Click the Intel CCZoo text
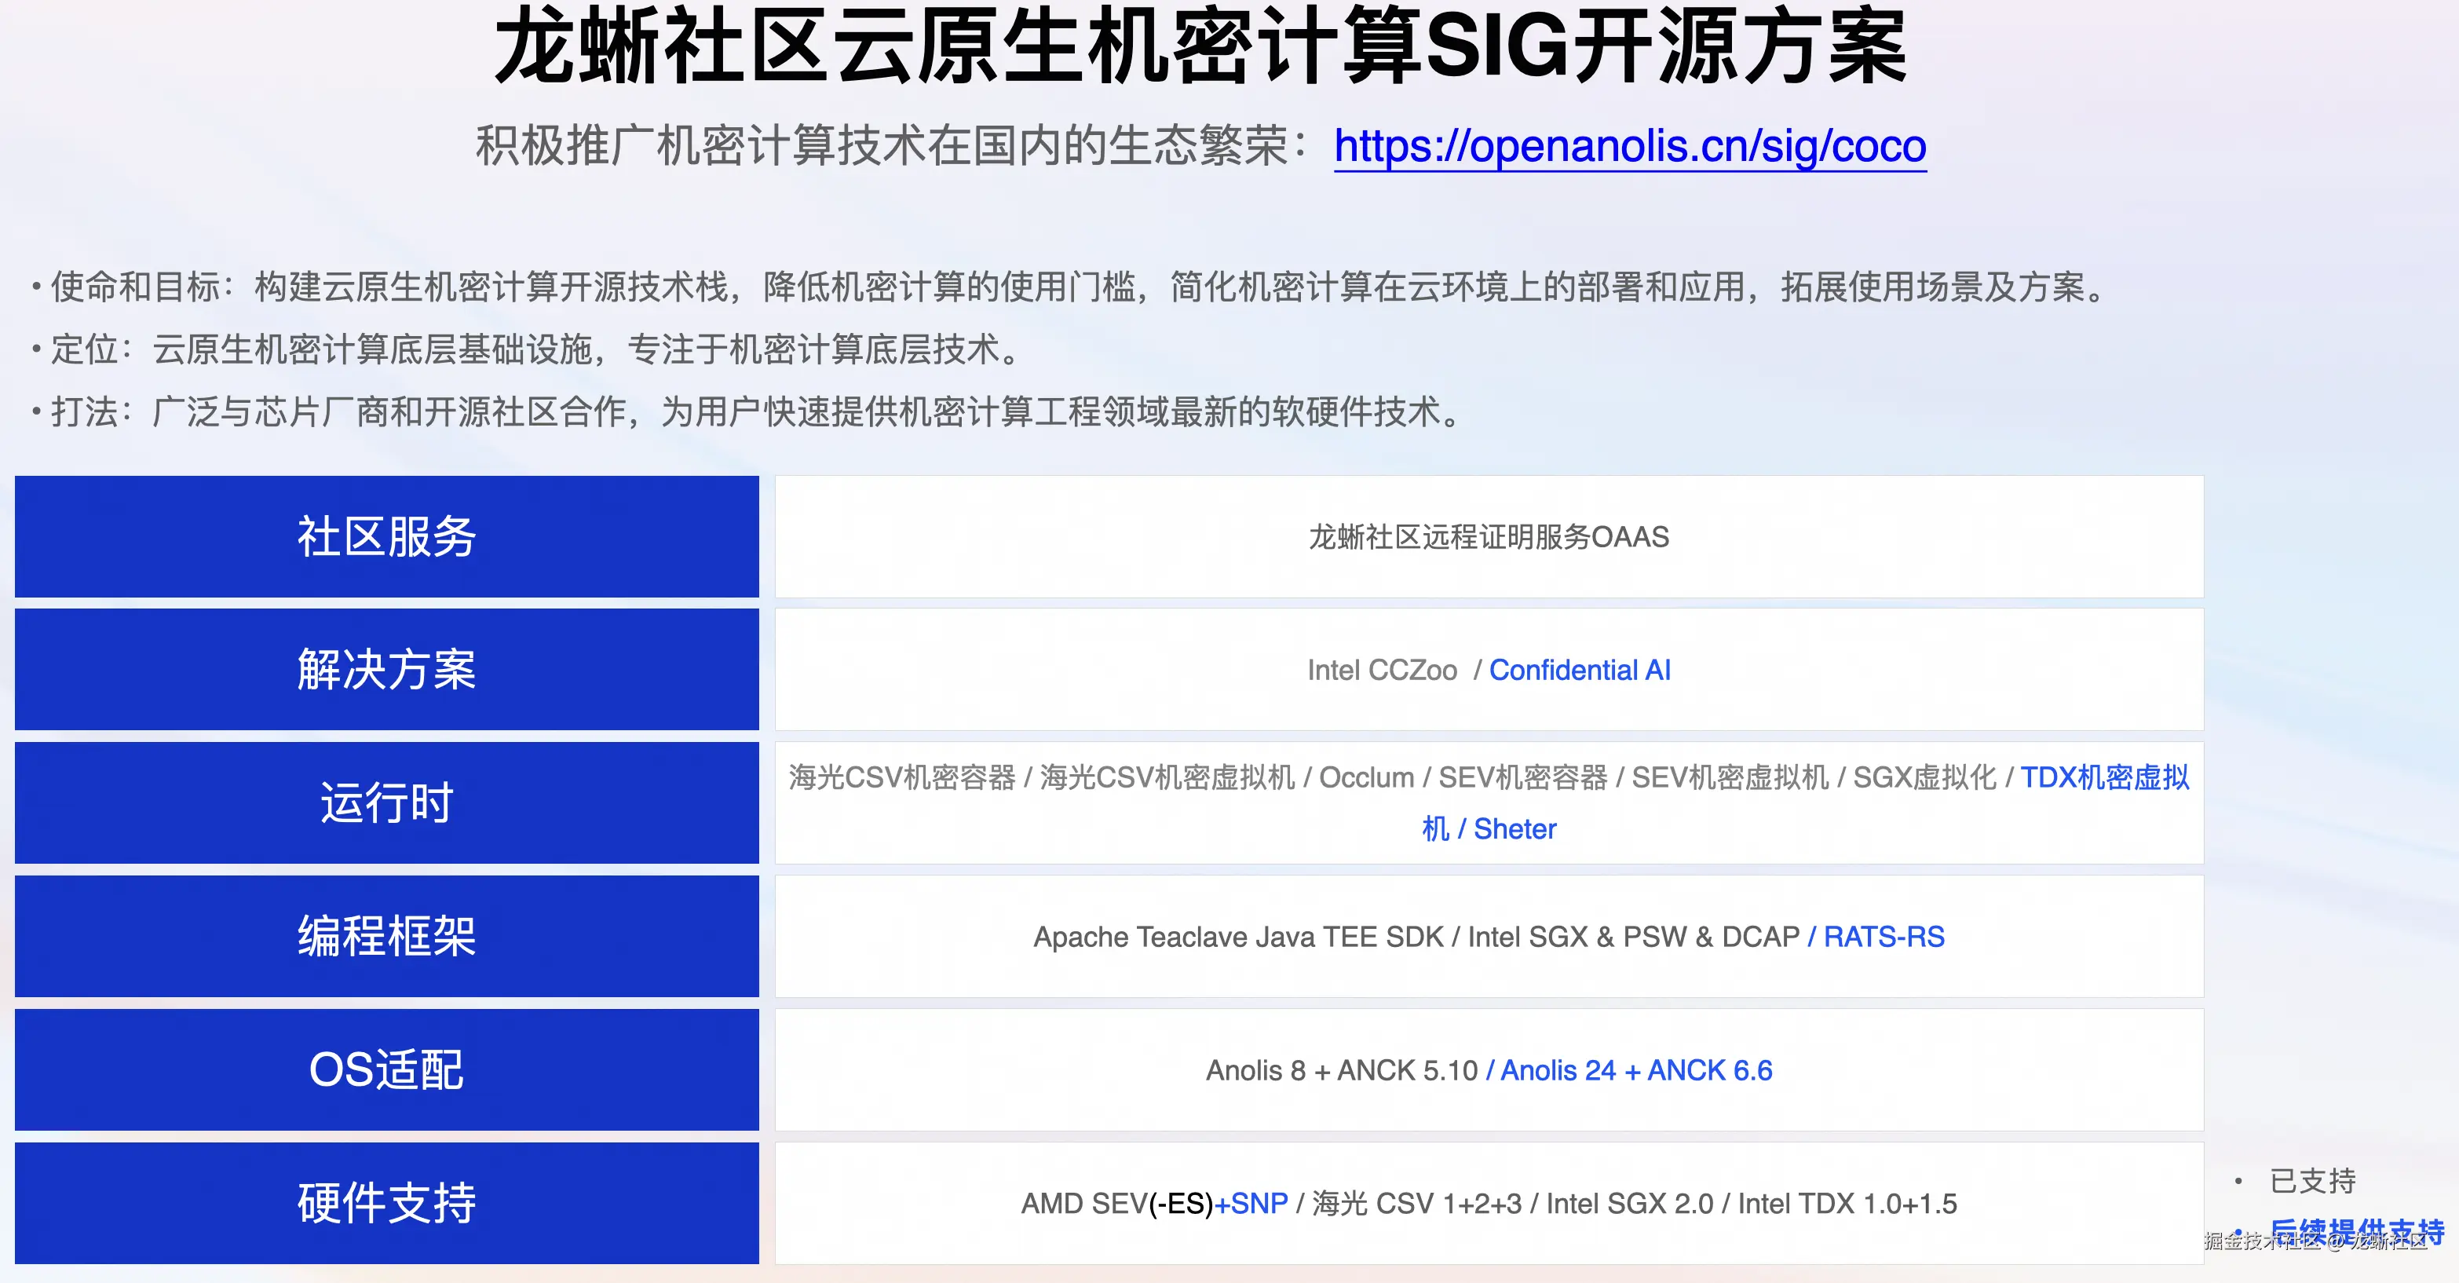The width and height of the screenshot is (2459, 1283). click(x=1383, y=670)
